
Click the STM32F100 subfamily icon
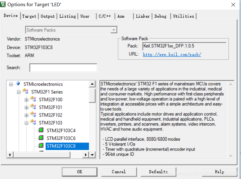click(33, 99)
